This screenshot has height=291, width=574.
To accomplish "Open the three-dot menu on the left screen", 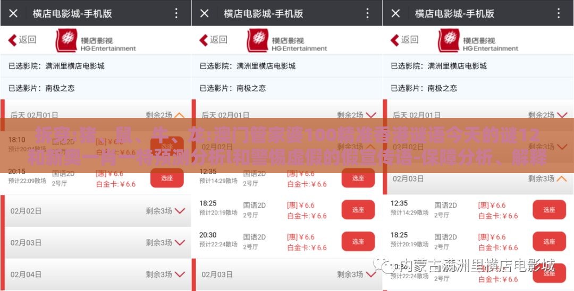I will click(176, 13).
